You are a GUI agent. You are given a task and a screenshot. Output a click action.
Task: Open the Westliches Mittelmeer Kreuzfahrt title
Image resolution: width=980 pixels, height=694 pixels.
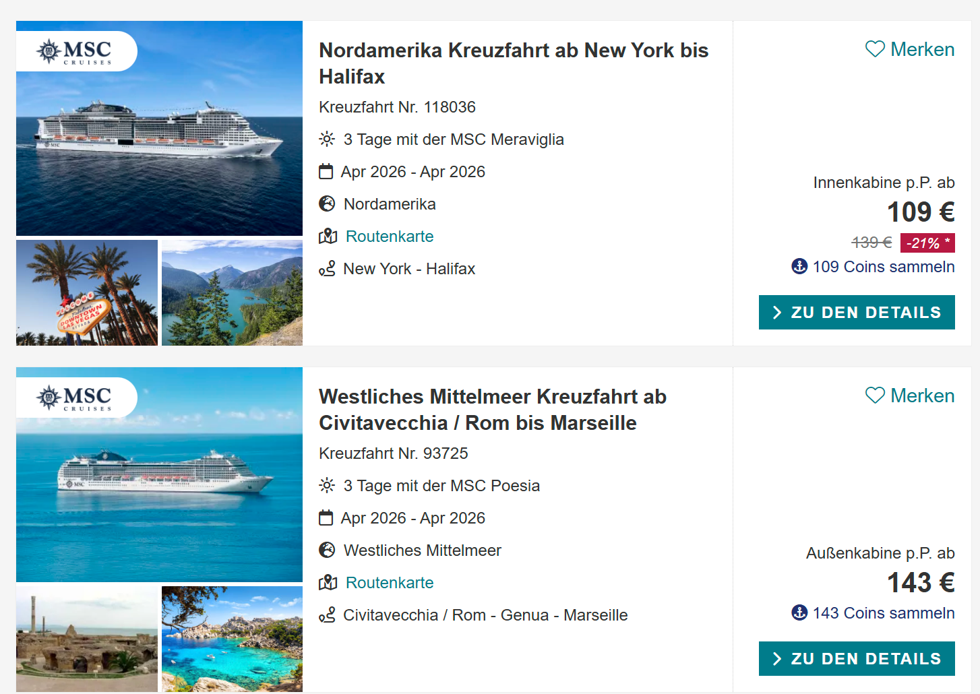493,410
